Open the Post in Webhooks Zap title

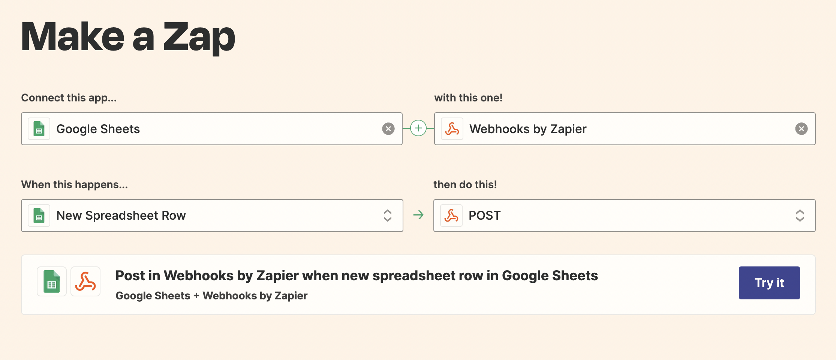click(x=357, y=276)
